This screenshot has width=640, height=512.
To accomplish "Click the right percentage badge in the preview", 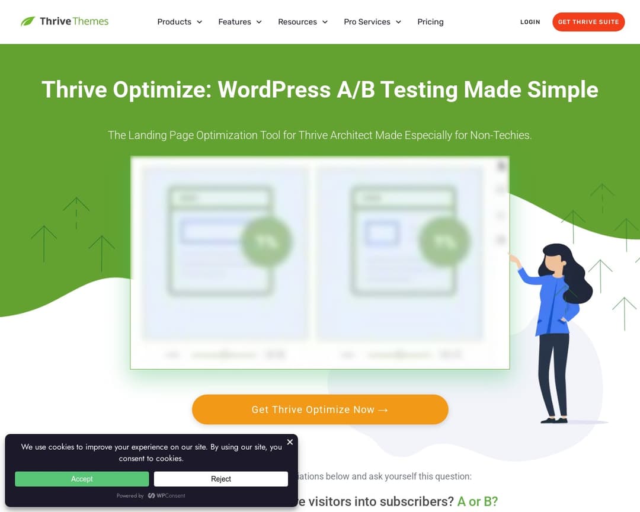I will pos(444,241).
